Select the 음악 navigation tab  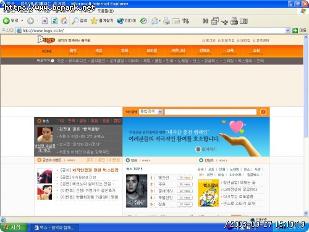pos(73,51)
